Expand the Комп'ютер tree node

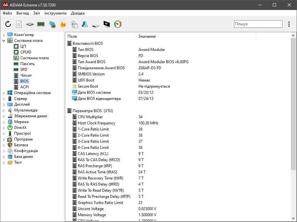(4, 35)
